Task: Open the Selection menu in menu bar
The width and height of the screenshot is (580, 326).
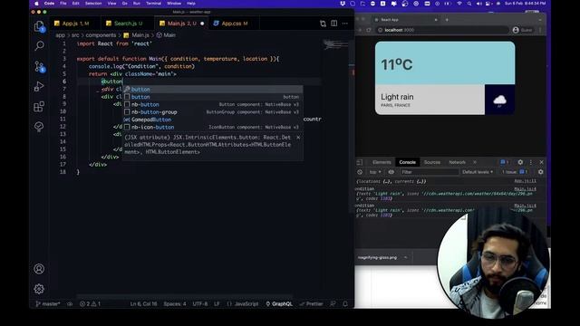Action: coord(93,4)
